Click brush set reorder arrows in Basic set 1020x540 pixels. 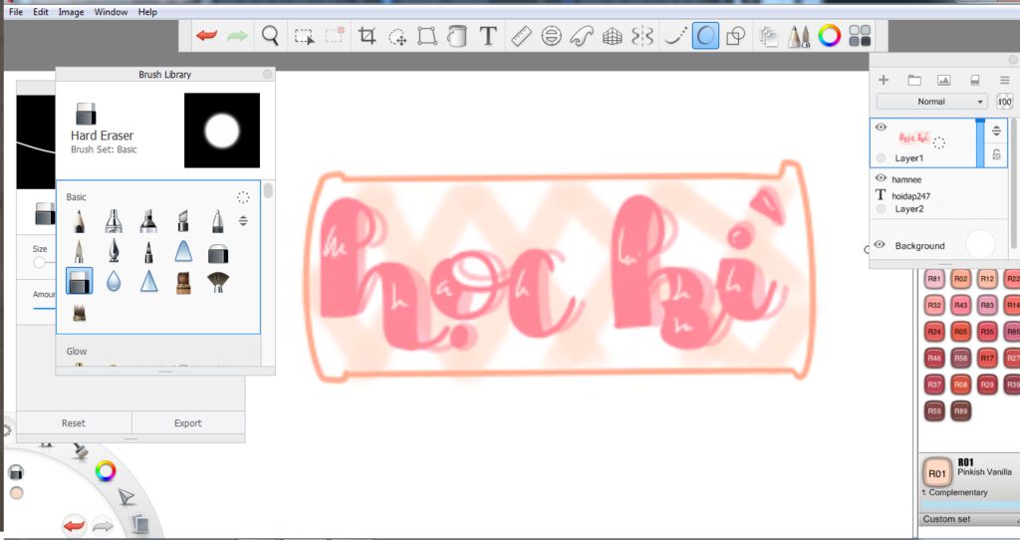pos(243,221)
